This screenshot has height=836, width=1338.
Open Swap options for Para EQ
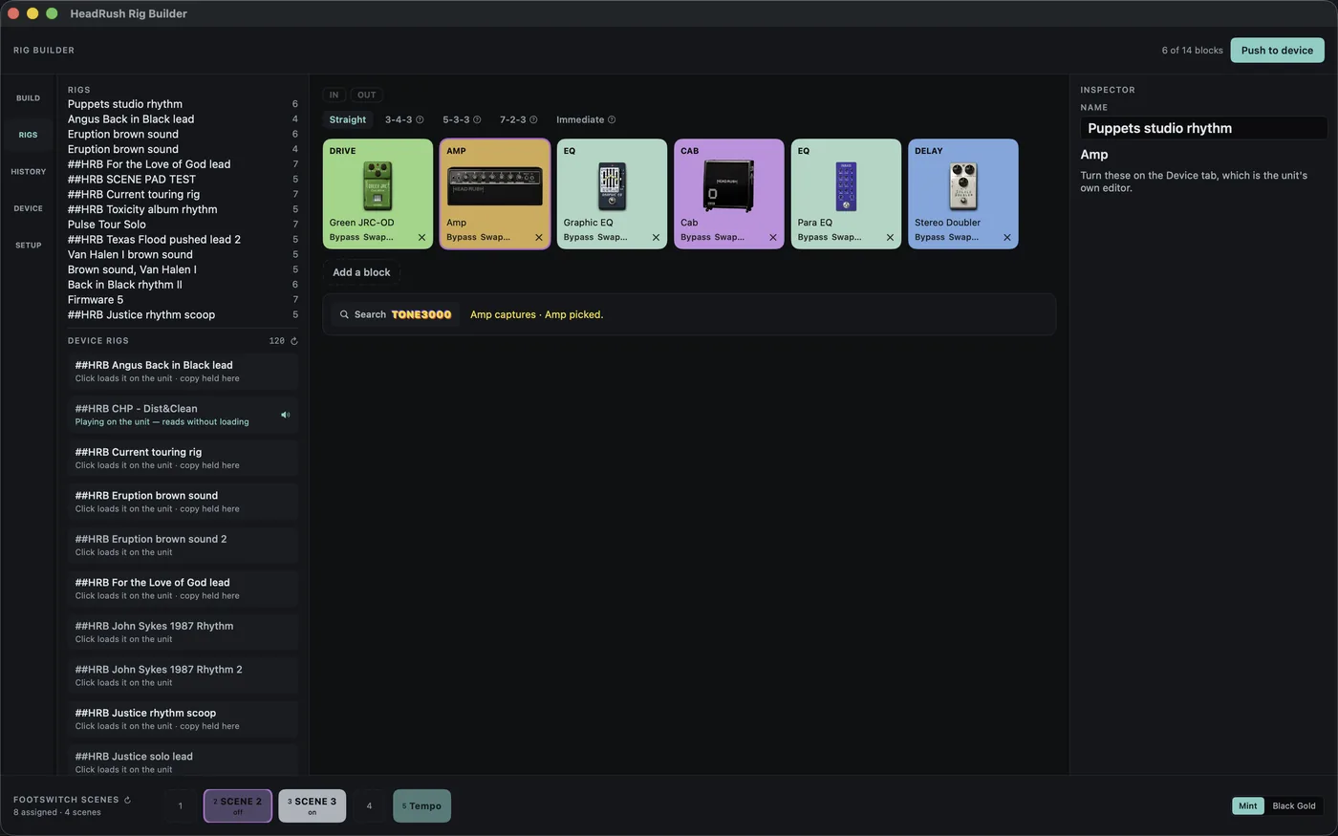[847, 238]
